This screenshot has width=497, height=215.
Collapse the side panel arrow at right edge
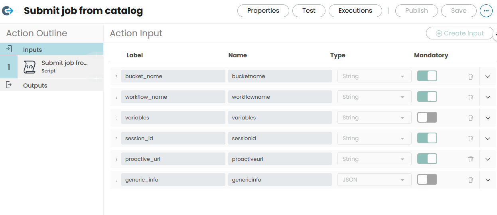tap(495, 35)
